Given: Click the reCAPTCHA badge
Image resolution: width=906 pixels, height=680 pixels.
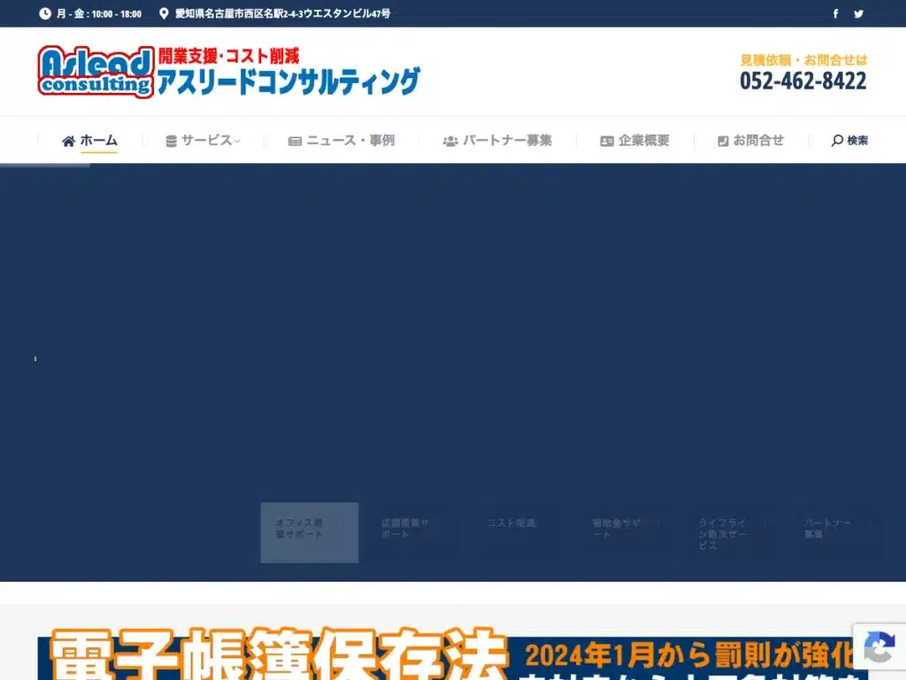Looking at the screenshot, I should click(879, 646).
